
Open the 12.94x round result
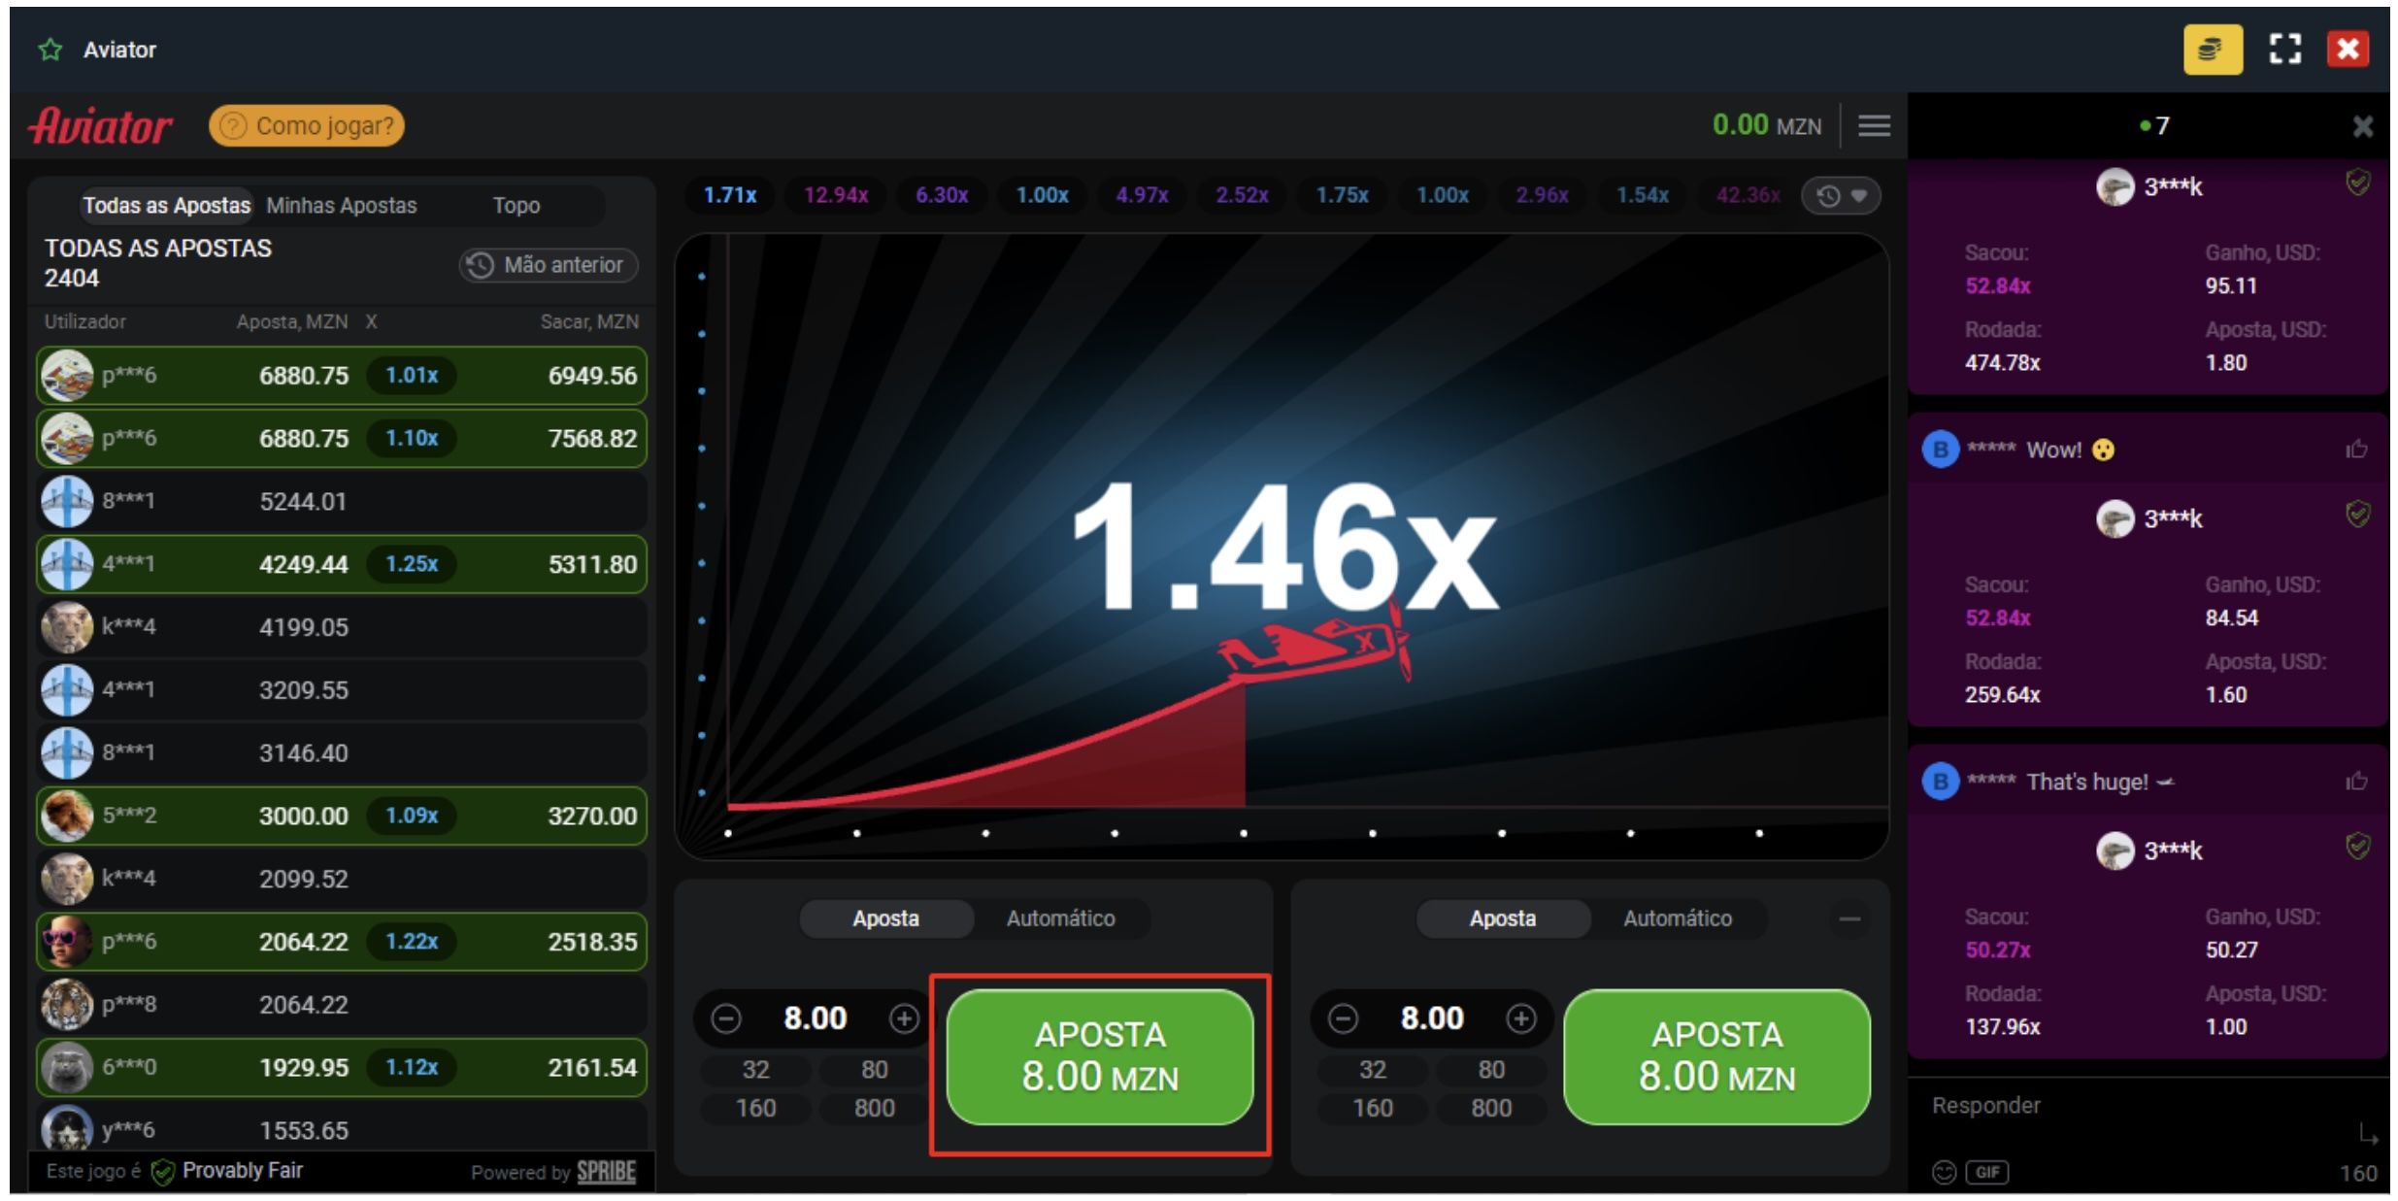[x=835, y=195]
